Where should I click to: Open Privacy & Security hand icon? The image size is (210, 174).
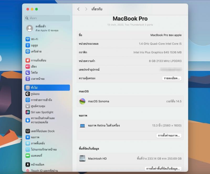[x=28, y=120]
